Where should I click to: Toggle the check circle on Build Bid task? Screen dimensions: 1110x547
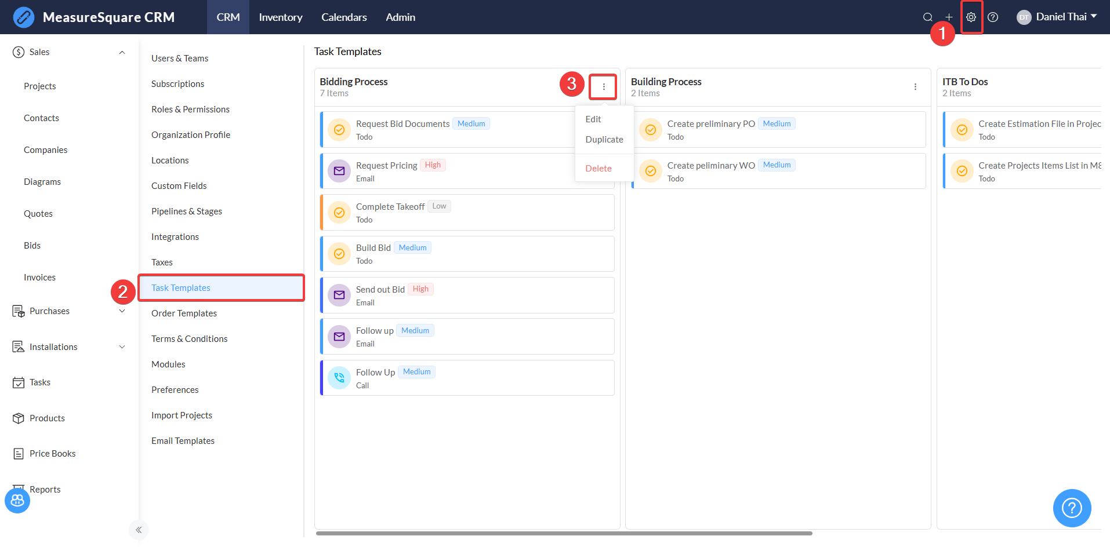point(339,254)
